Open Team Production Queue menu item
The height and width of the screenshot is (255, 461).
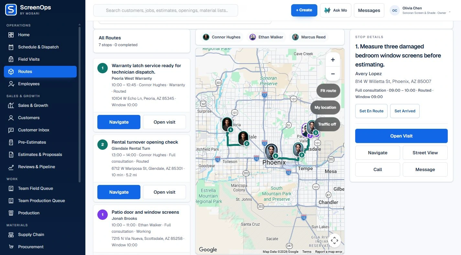tap(40, 201)
